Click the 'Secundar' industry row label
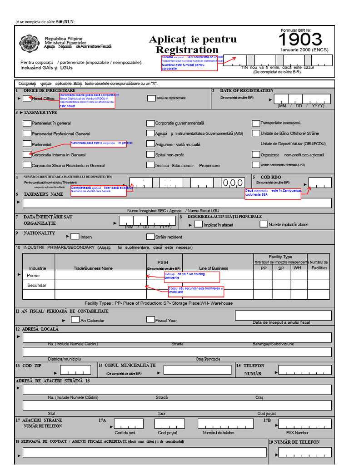Screen dimensions: 349x465 click(x=37, y=285)
